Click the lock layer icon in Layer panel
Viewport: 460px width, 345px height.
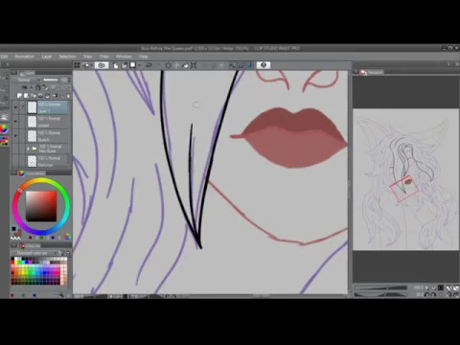[38, 87]
